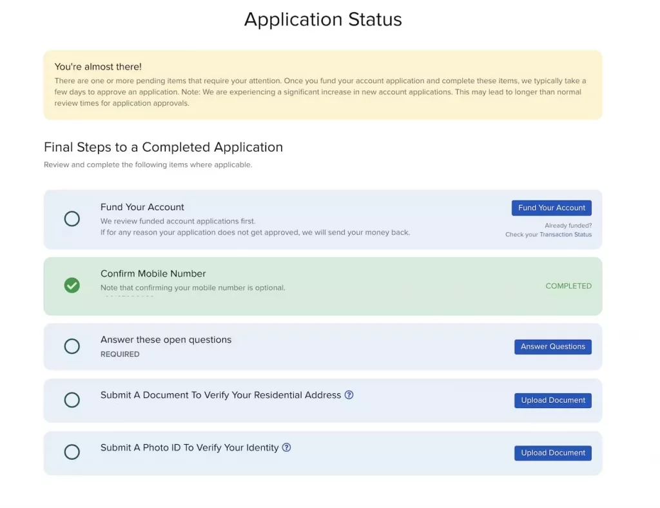Viewport: 660px width, 508px height.
Task: Click Submit A Document To Verify Address title
Action: [x=220, y=395]
